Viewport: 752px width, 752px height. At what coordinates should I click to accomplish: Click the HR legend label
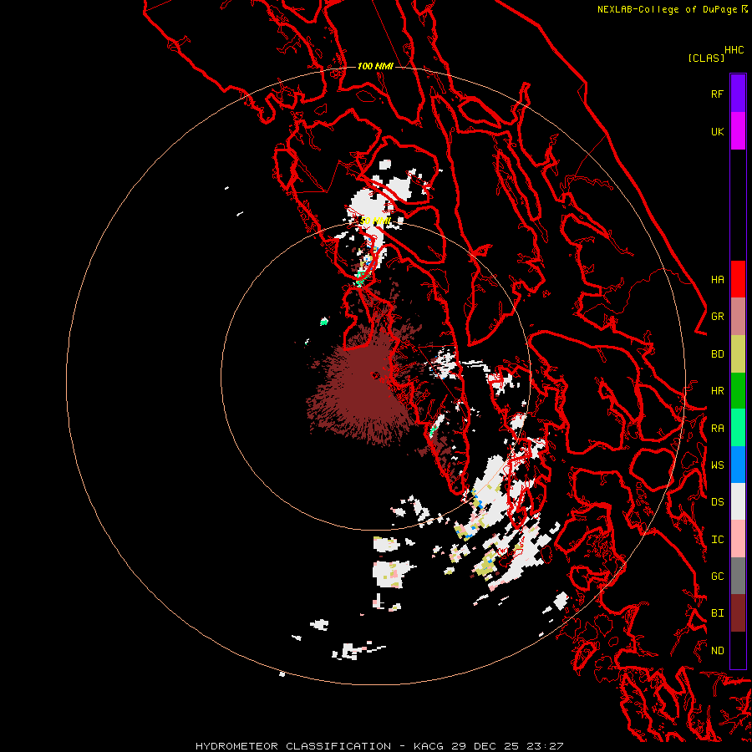[717, 391]
